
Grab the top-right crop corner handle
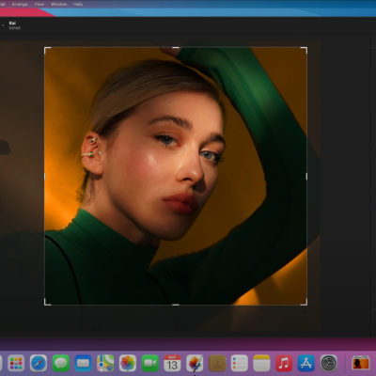304,50
